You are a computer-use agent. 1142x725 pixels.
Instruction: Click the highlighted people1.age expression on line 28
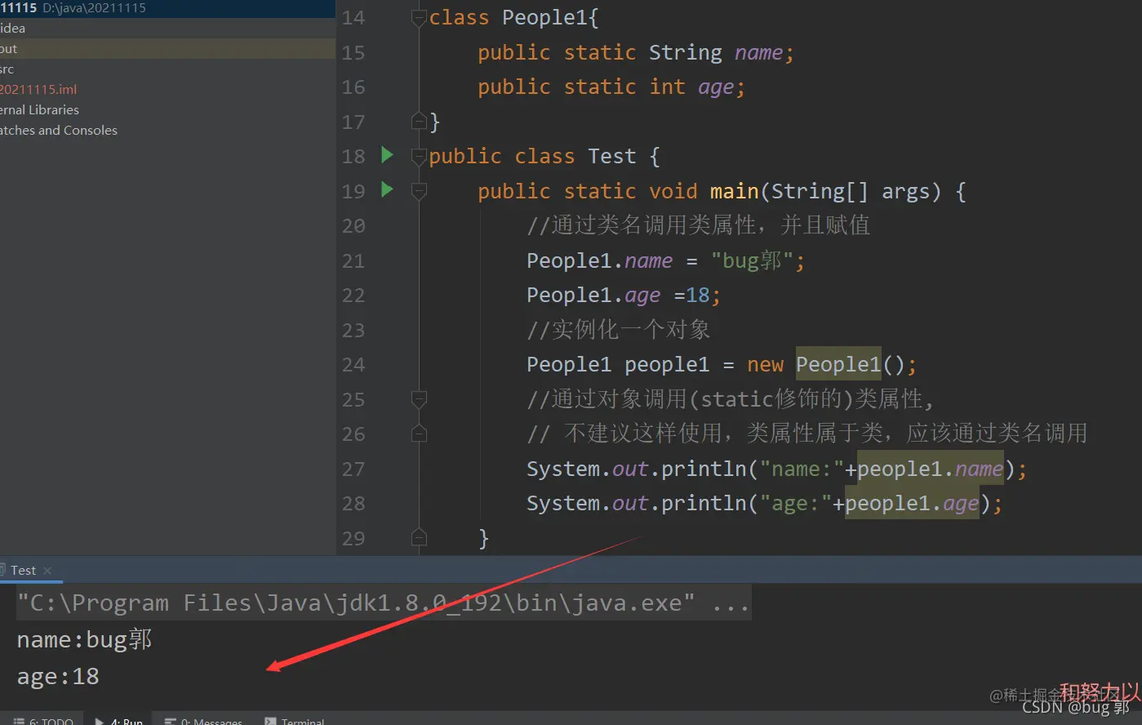point(912,503)
